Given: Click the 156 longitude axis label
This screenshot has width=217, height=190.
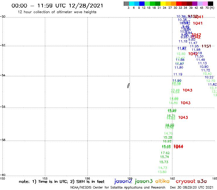Looking at the screenshot, I should (x=87, y=178).
